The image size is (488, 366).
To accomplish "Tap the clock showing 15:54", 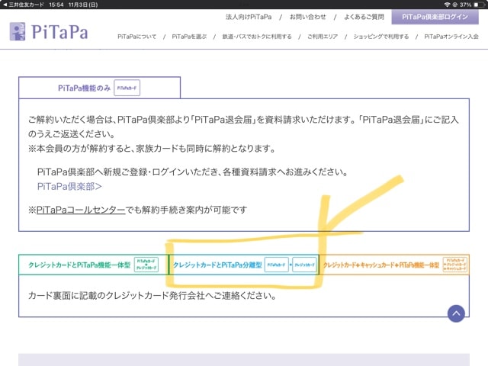I will (56, 5).
